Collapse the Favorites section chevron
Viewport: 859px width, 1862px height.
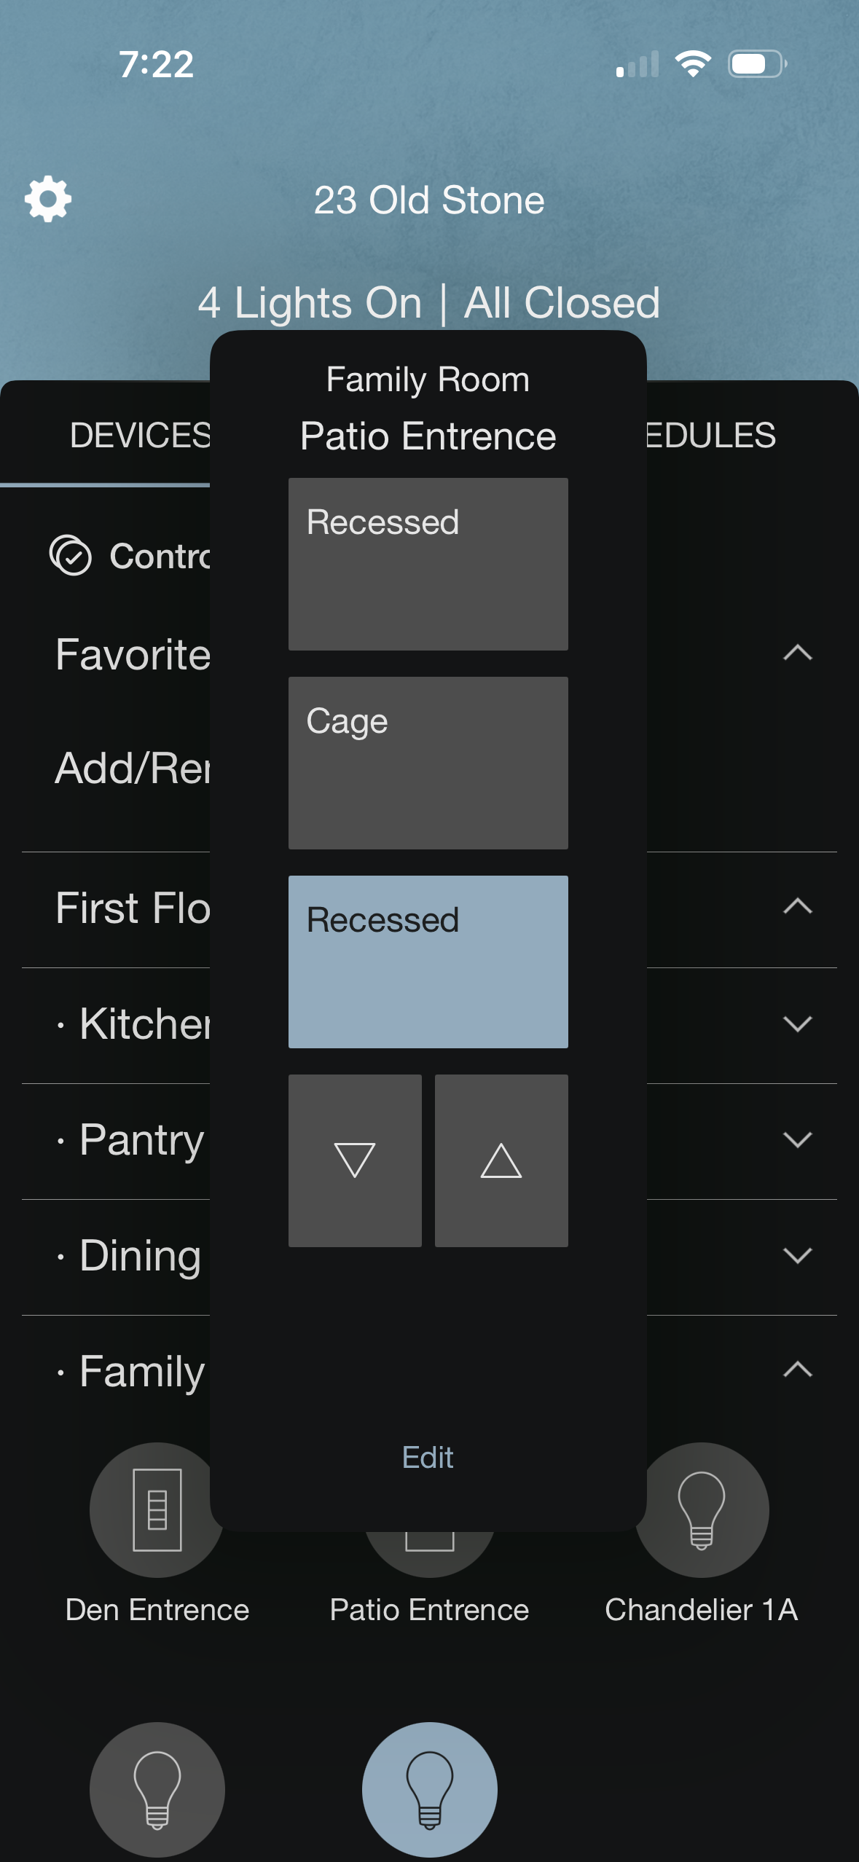798,653
